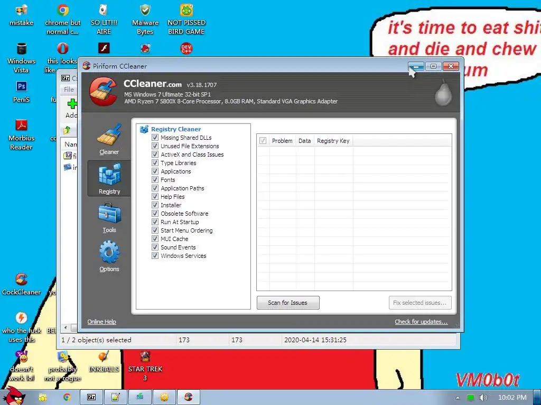Image resolution: width=541 pixels, height=405 pixels.
Task: Click the CCleaner logo in the header
Action: pos(104,92)
